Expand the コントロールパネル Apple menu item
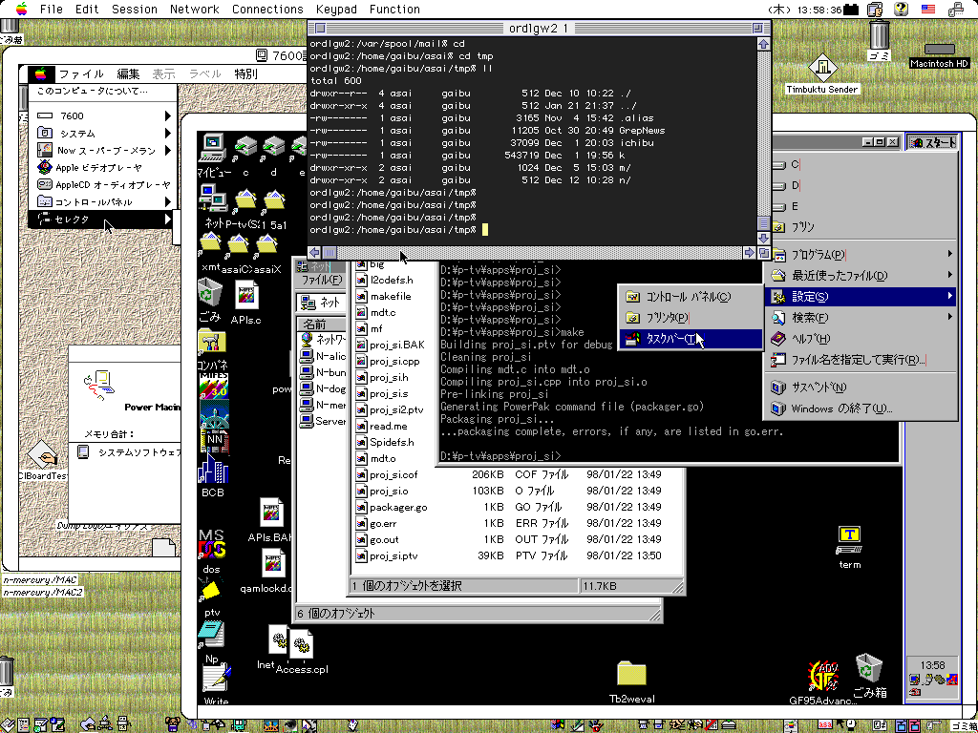 click(x=93, y=202)
